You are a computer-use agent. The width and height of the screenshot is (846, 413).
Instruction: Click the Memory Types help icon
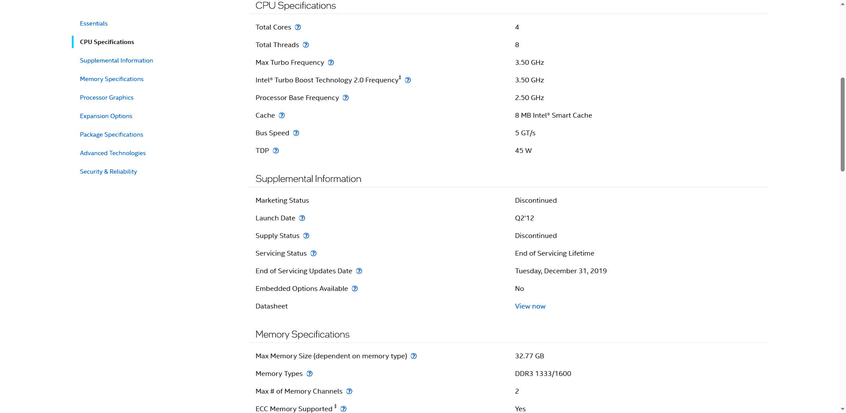pyautogui.click(x=310, y=374)
